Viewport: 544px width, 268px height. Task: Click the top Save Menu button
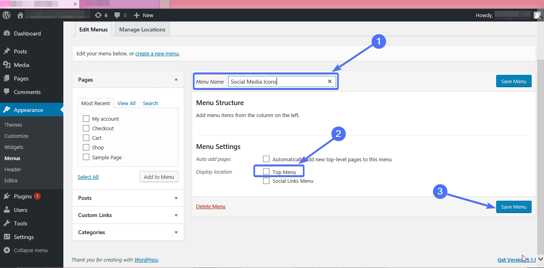[514, 81]
